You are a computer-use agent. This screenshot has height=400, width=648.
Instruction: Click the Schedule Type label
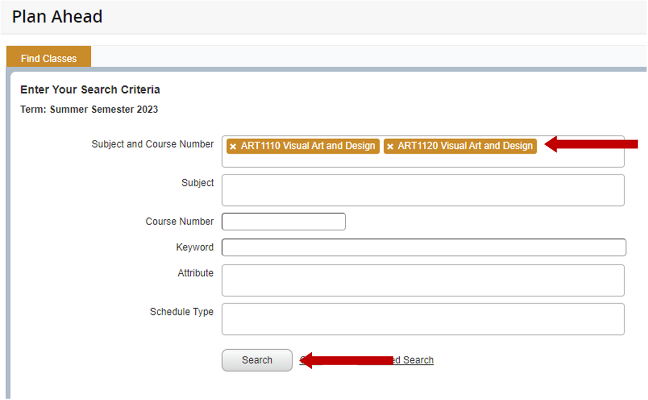pyautogui.click(x=181, y=312)
